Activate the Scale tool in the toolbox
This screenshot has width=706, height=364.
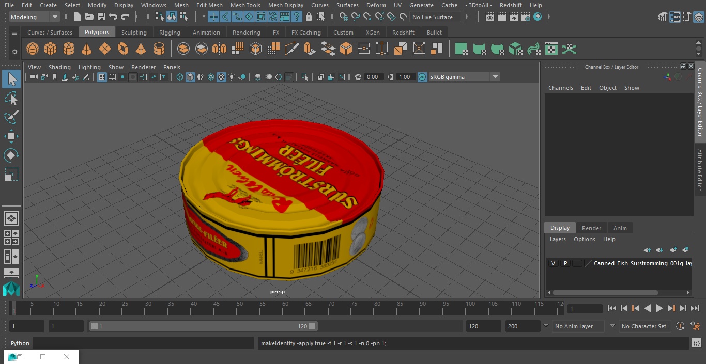click(11, 175)
